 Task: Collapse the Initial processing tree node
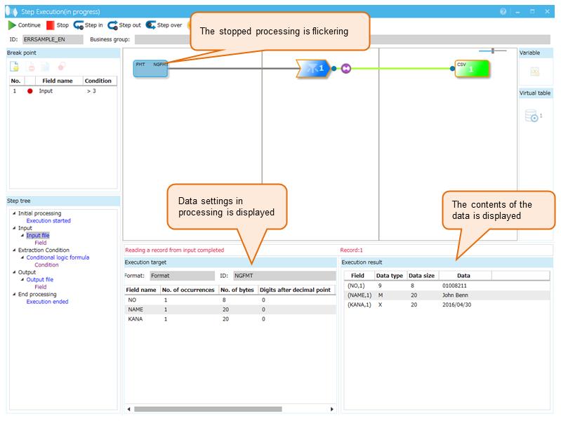pos(14,213)
